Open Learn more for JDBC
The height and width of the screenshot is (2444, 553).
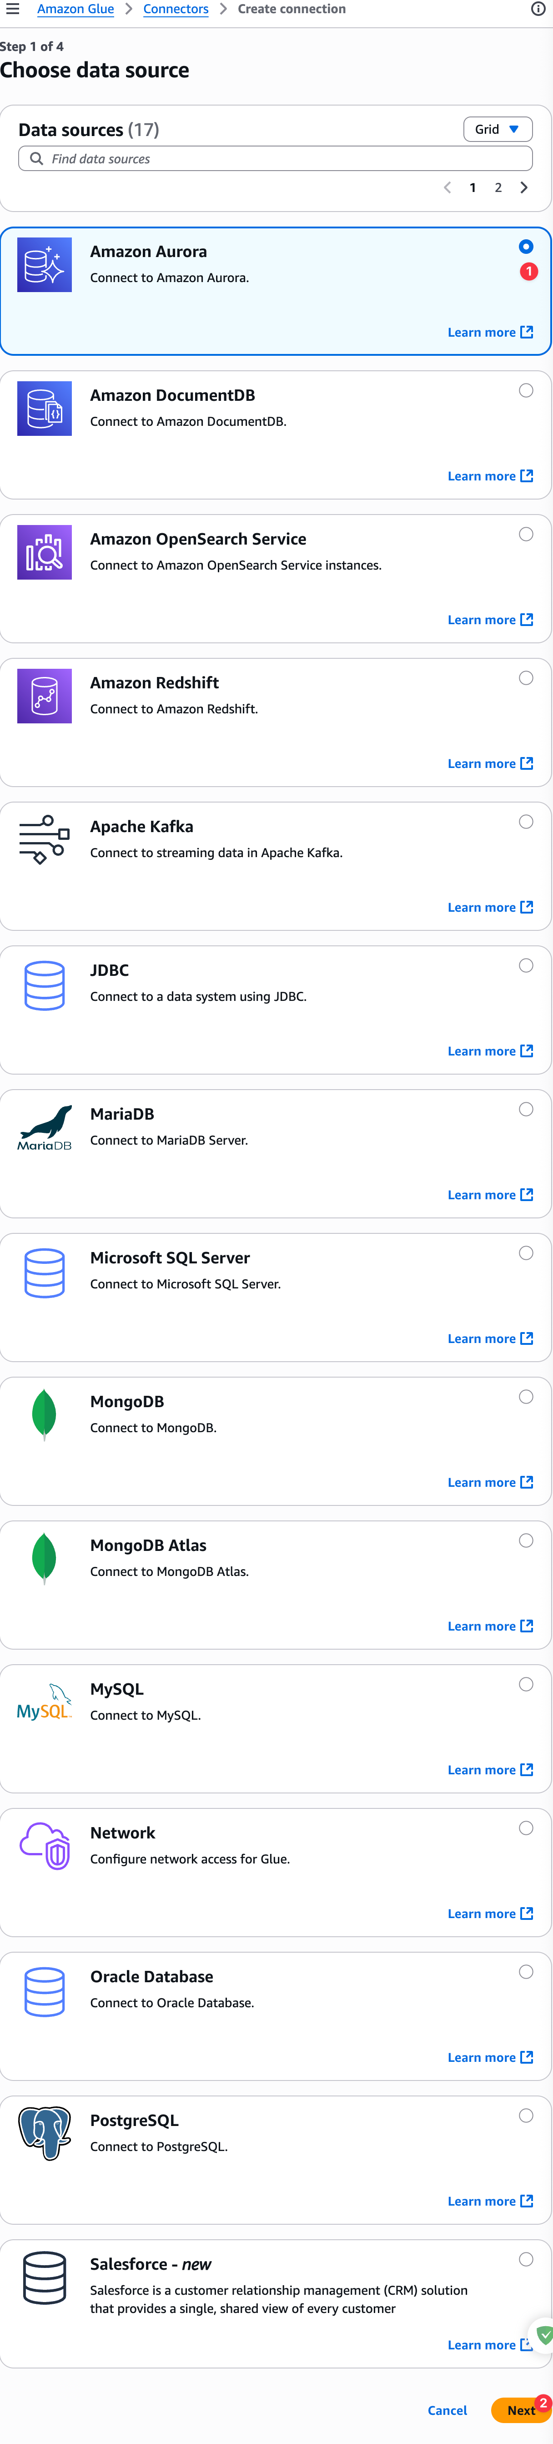(x=490, y=1051)
